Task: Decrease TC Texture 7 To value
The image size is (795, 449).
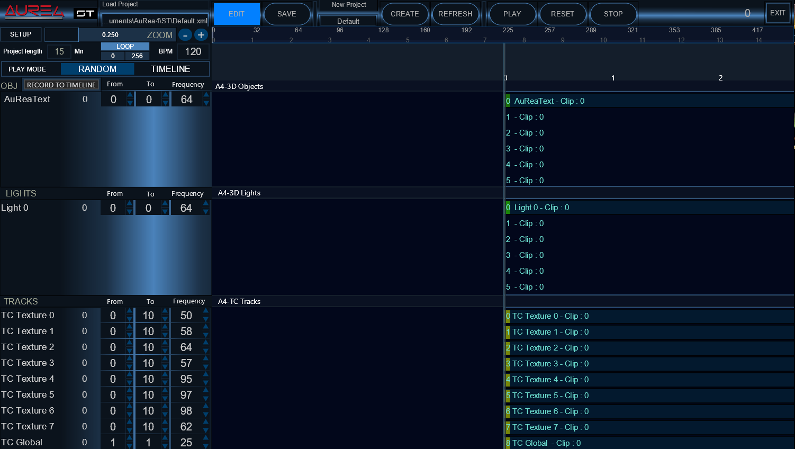Action: [x=165, y=430]
